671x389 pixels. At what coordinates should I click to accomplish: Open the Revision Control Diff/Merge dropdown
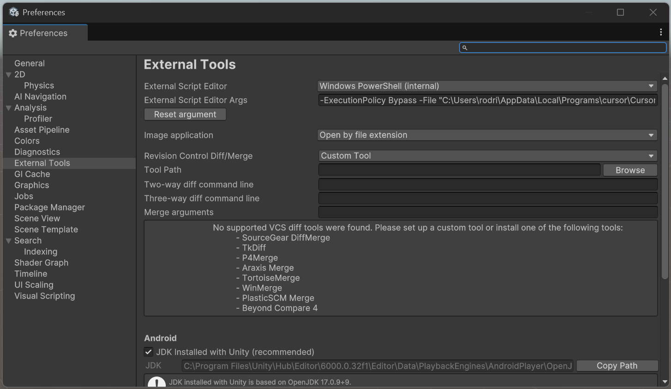[x=487, y=156]
